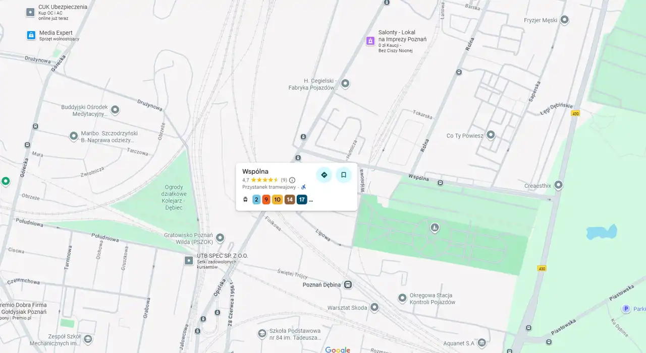
Task: Choose tram line 14 badge
Action: [290, 199]
